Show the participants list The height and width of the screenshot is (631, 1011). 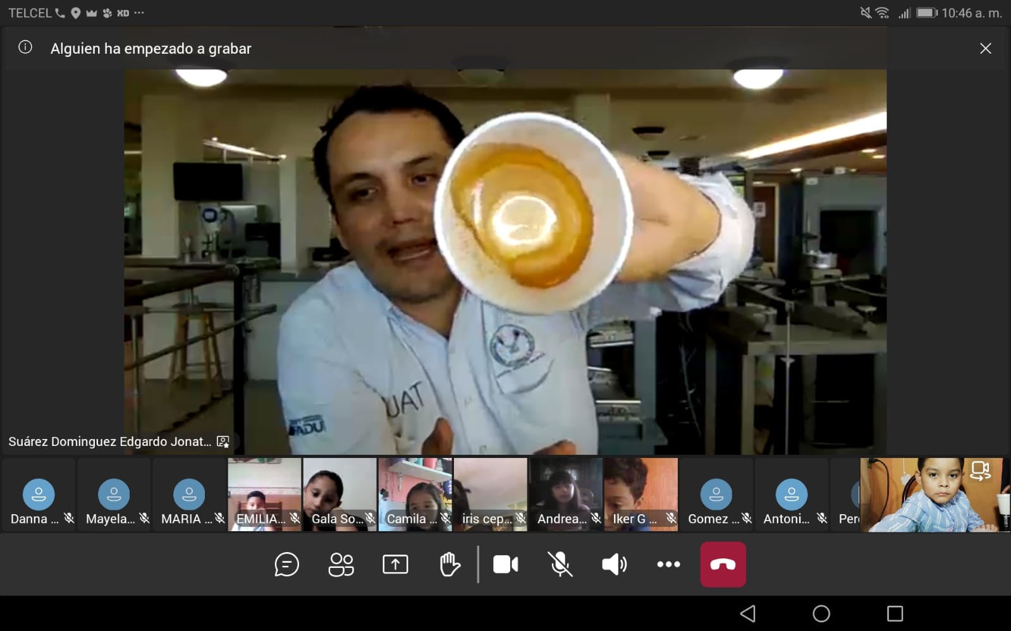tap(341, 564)
